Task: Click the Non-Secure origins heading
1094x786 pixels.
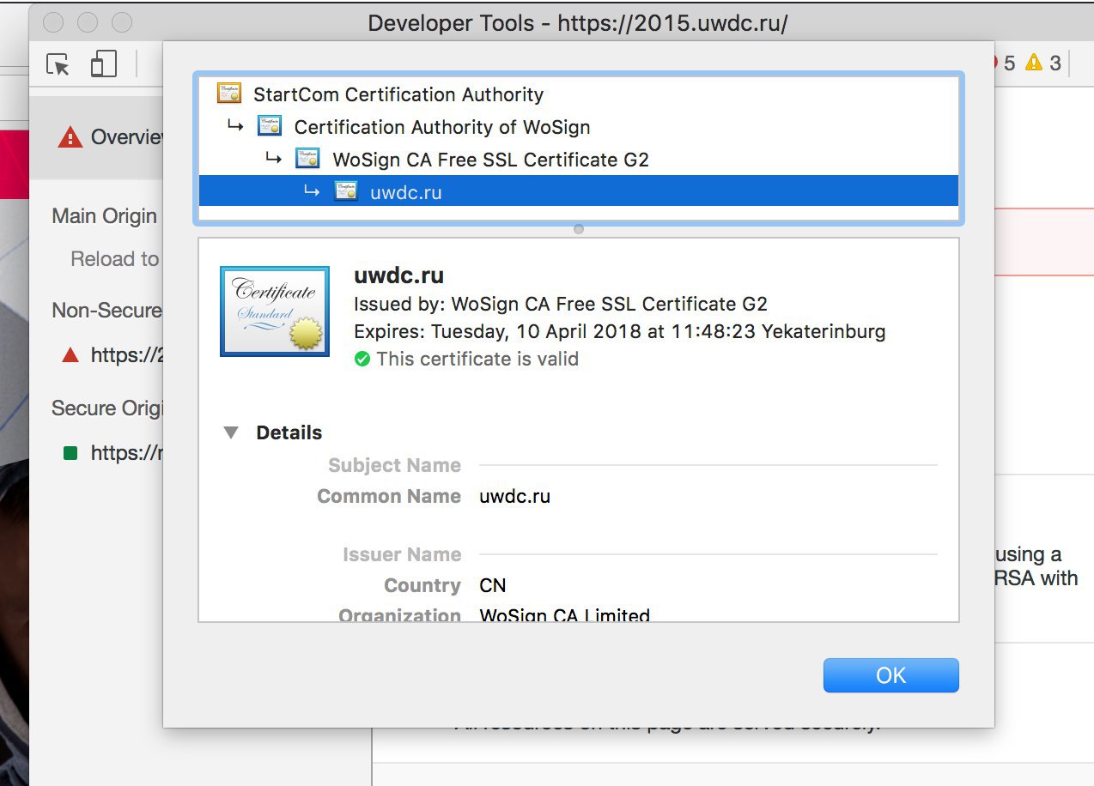Action: tap(107, 310)
